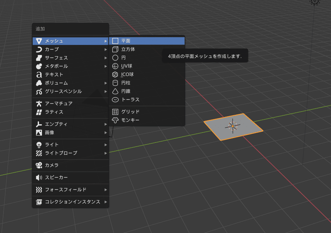Click the グリースペンシル squiggle icon
331x233 pixels.
click(39, 92)
